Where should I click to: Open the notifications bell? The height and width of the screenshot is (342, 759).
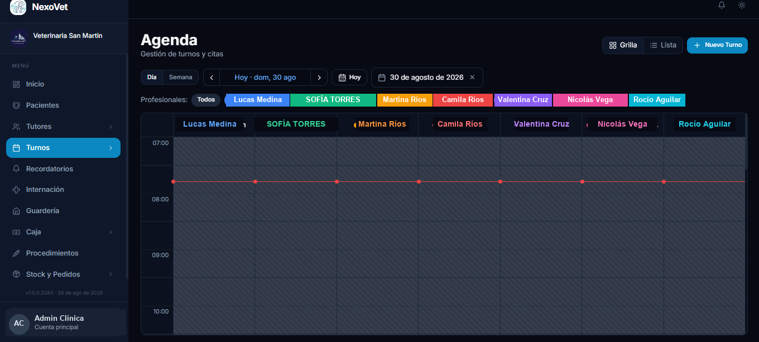click(722, 5)
